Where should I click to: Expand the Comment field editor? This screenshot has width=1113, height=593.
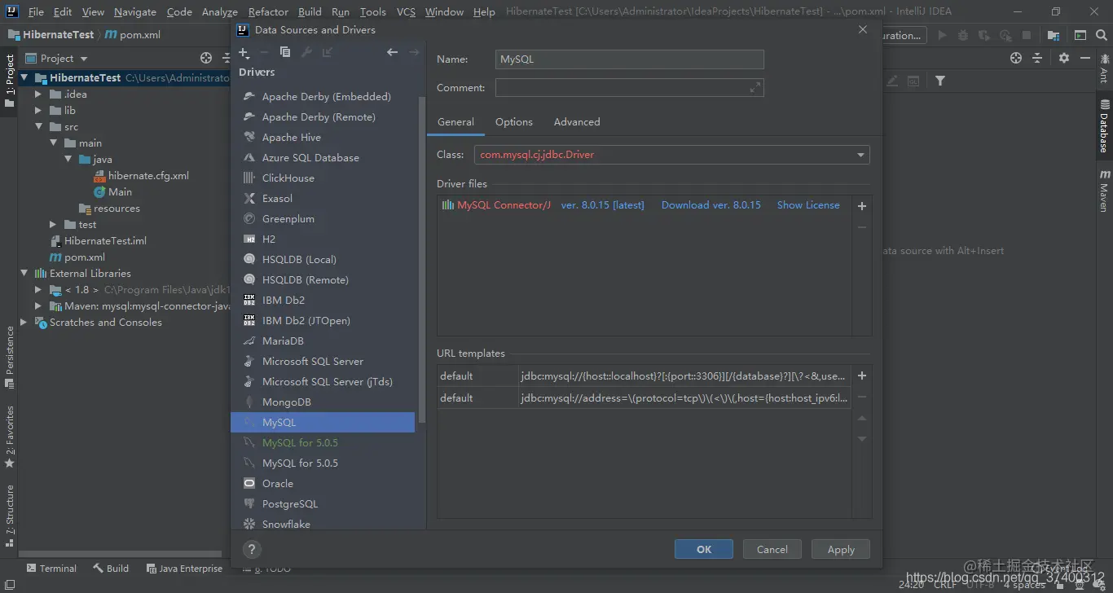point(754,87)
